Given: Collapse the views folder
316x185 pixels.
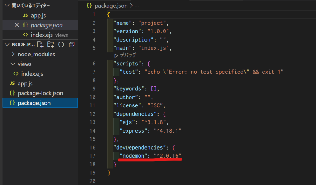Looking at the screenshot, I should (13, 64).
